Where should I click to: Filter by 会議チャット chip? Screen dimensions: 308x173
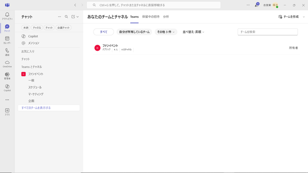[64, 28]
